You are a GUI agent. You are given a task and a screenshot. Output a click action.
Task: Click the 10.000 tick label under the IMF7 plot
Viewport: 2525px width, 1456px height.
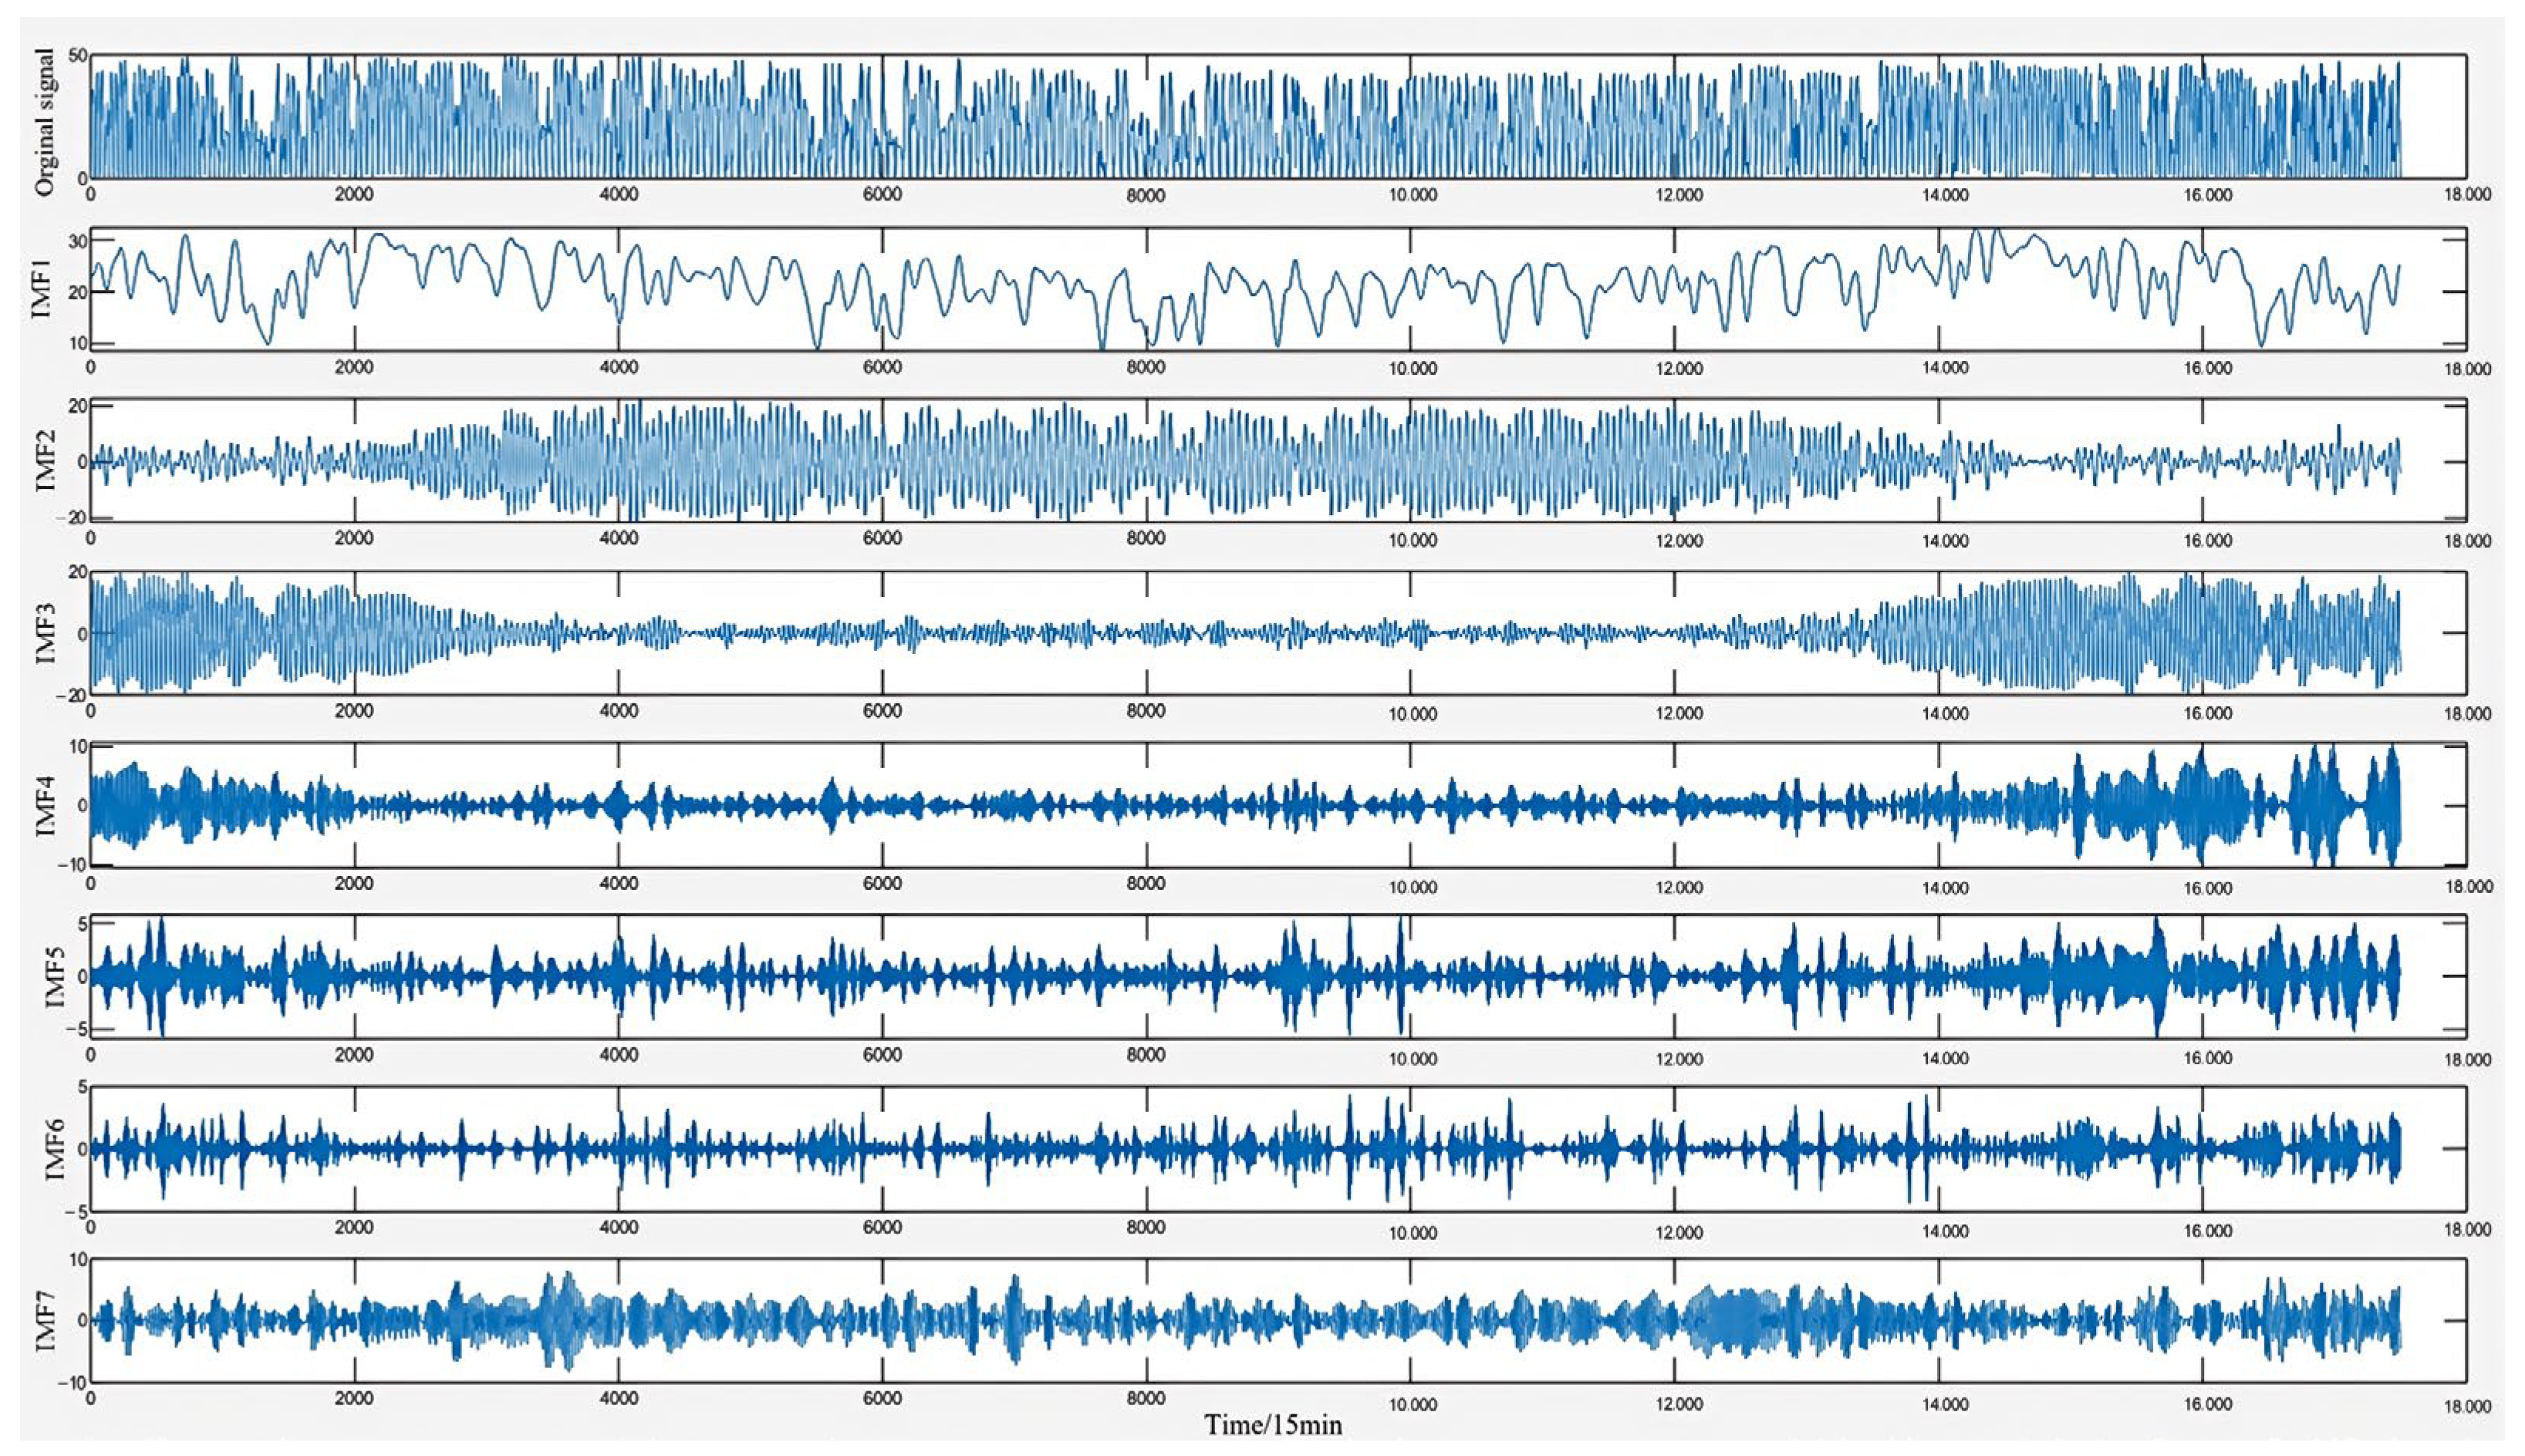1412,1404
